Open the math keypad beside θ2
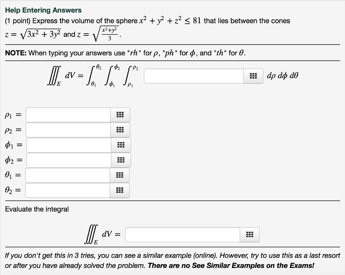Screen dimensions: 345x275 pyautogui.click(x=120, y=190)
